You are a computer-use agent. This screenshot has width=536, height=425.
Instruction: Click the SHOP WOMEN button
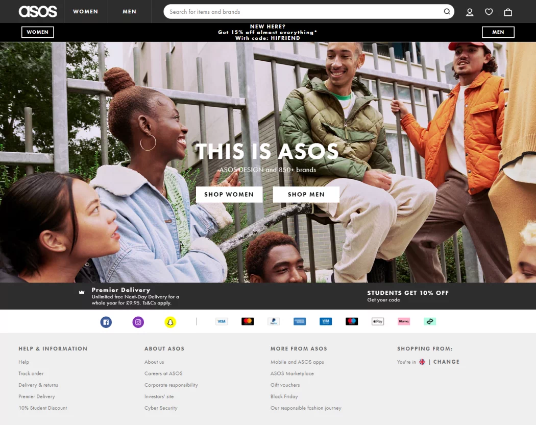[229, 194]
